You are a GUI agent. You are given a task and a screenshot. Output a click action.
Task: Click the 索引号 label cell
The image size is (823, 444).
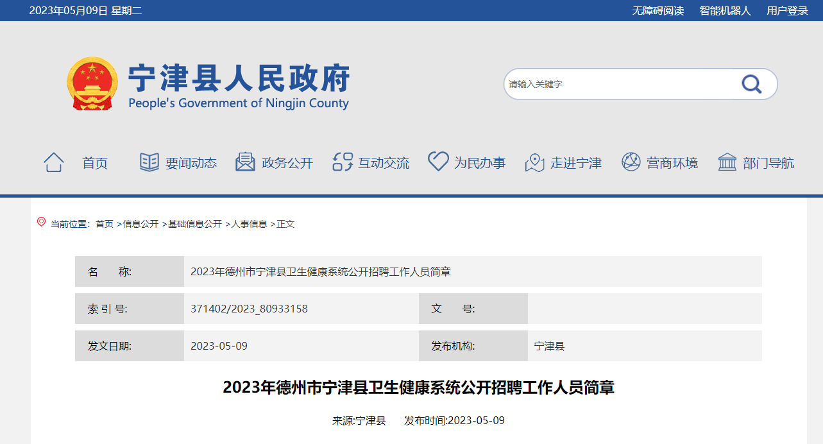click(x=130, y=309)
